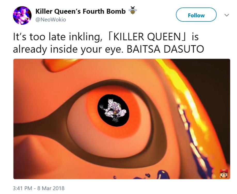Screen dimensions: 237x194
Task: Click the purple profile picture thumbnail
Action: [23, 14]
